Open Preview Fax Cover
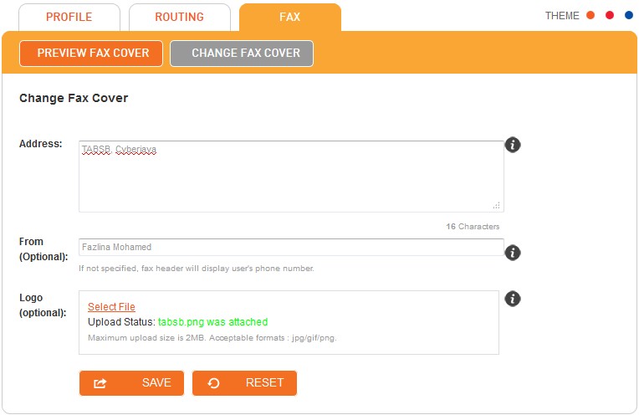639x415 pixels. point(91,53)
